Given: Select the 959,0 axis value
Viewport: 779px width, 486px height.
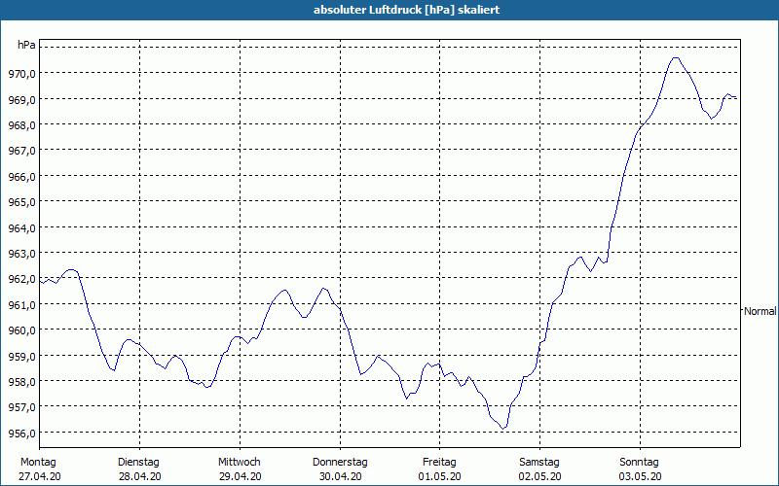Looking at the screenshot, I should [21, 357].
